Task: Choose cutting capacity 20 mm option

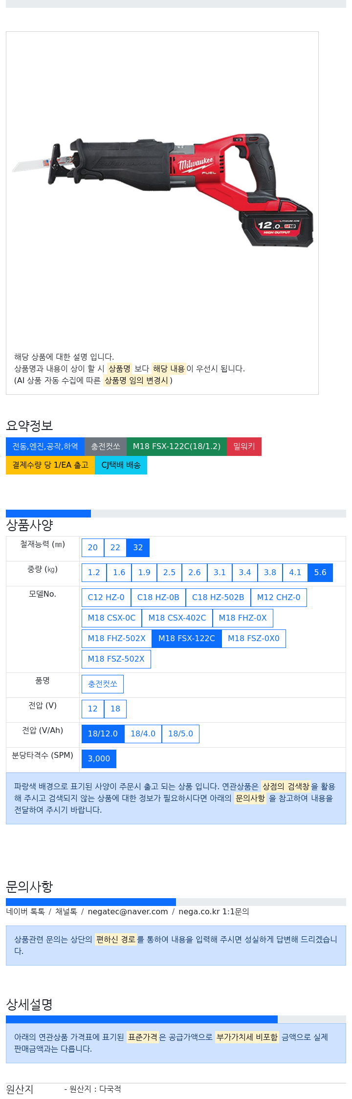Action: click(x=93, y=548)
